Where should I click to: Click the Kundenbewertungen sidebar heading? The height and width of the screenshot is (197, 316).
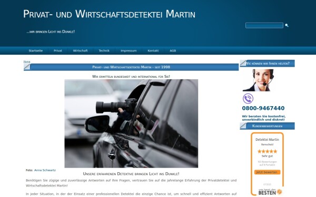coord(267,126)
